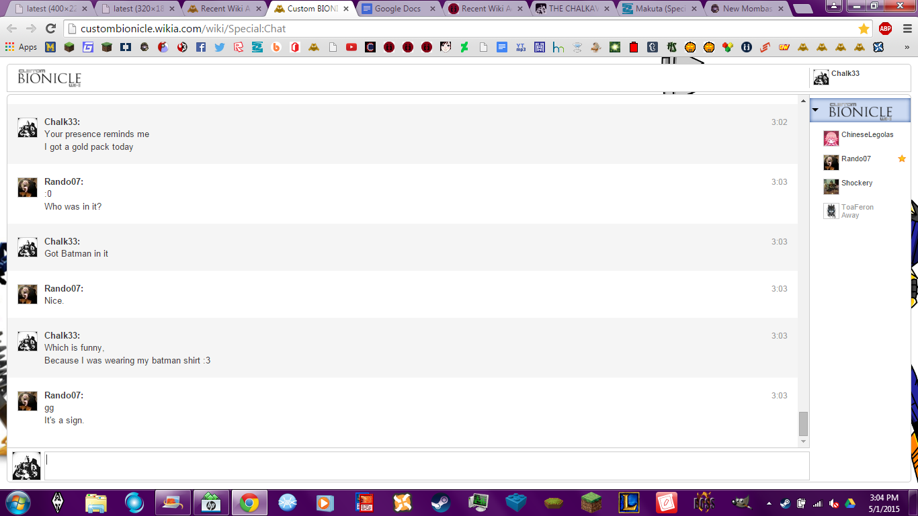This screenshot has height=516, width=918.
Task: Open the YouTube bookmark icon
Action: coord(351,47)
